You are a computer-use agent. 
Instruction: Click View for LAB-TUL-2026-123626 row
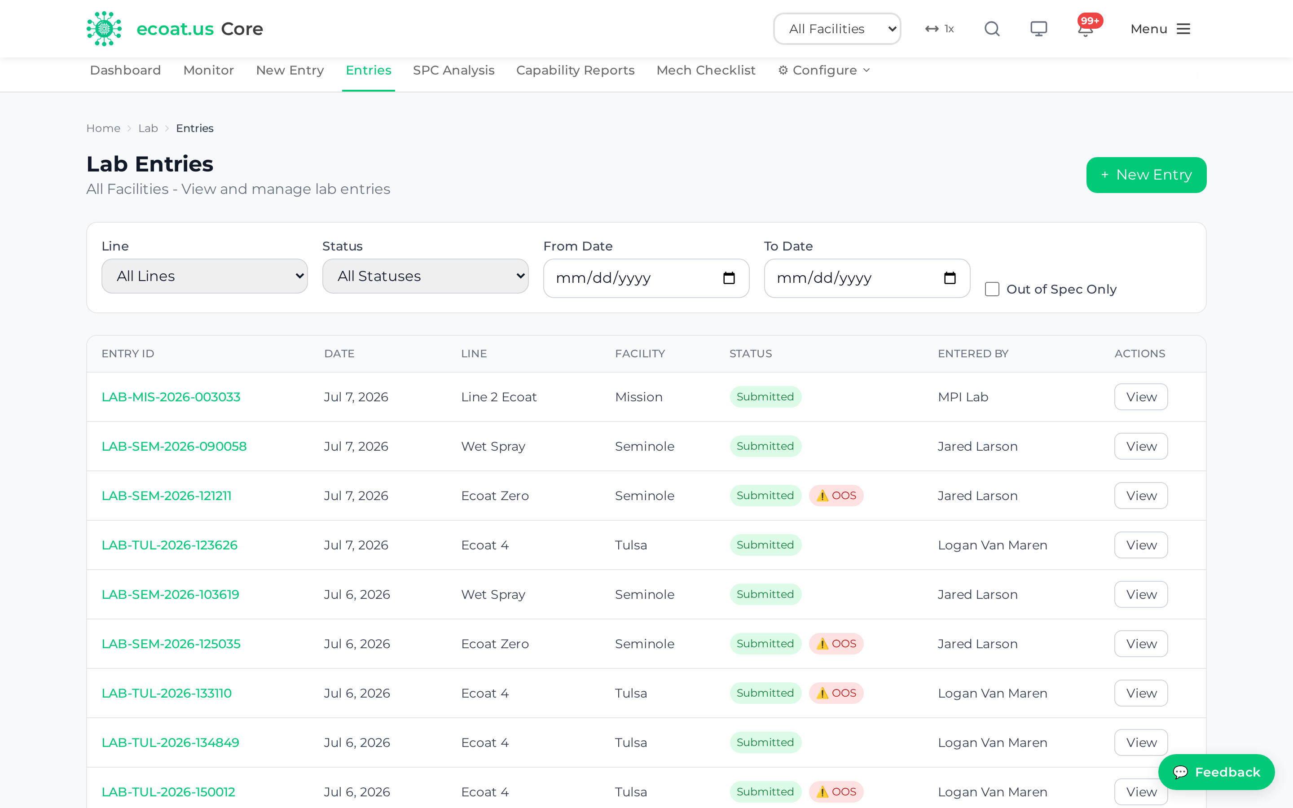1141,545
